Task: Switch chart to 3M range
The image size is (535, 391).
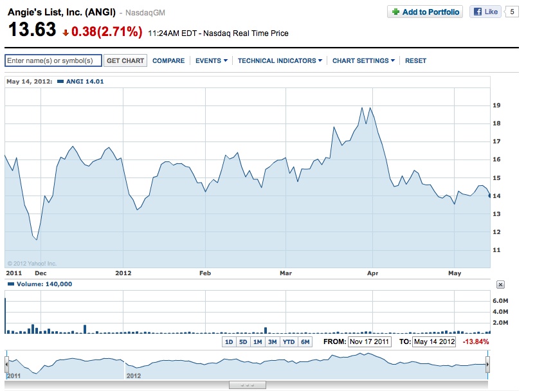Action: coord(272,342)
